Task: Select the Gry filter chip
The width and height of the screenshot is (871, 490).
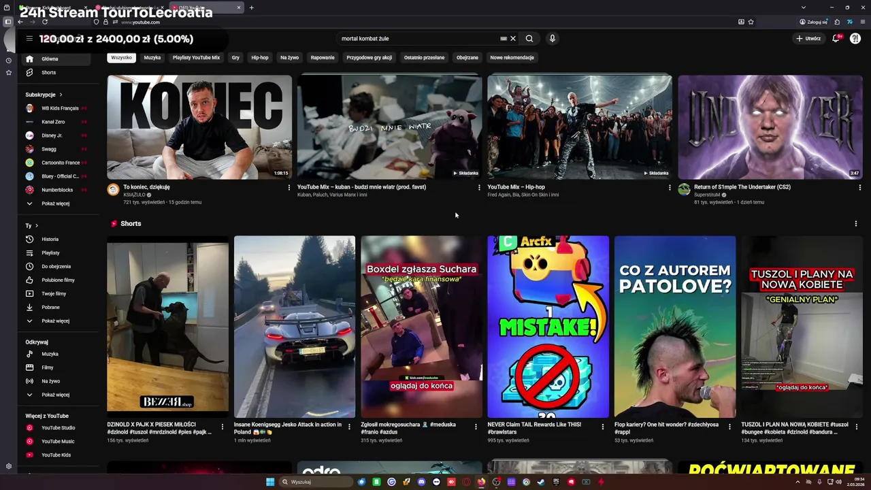Action: pos(235,58)
